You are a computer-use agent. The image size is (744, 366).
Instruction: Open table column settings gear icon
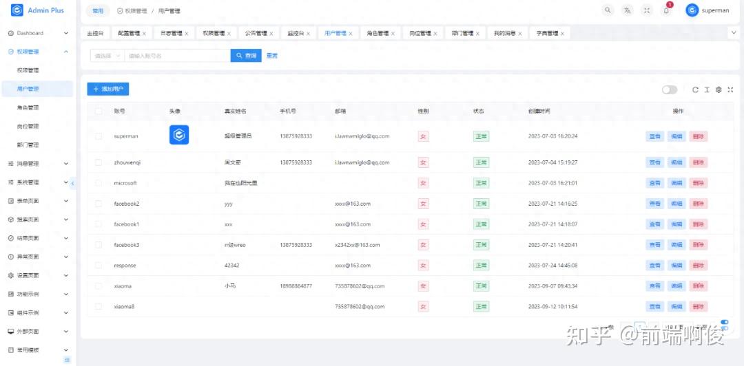(x=719, y=89)
